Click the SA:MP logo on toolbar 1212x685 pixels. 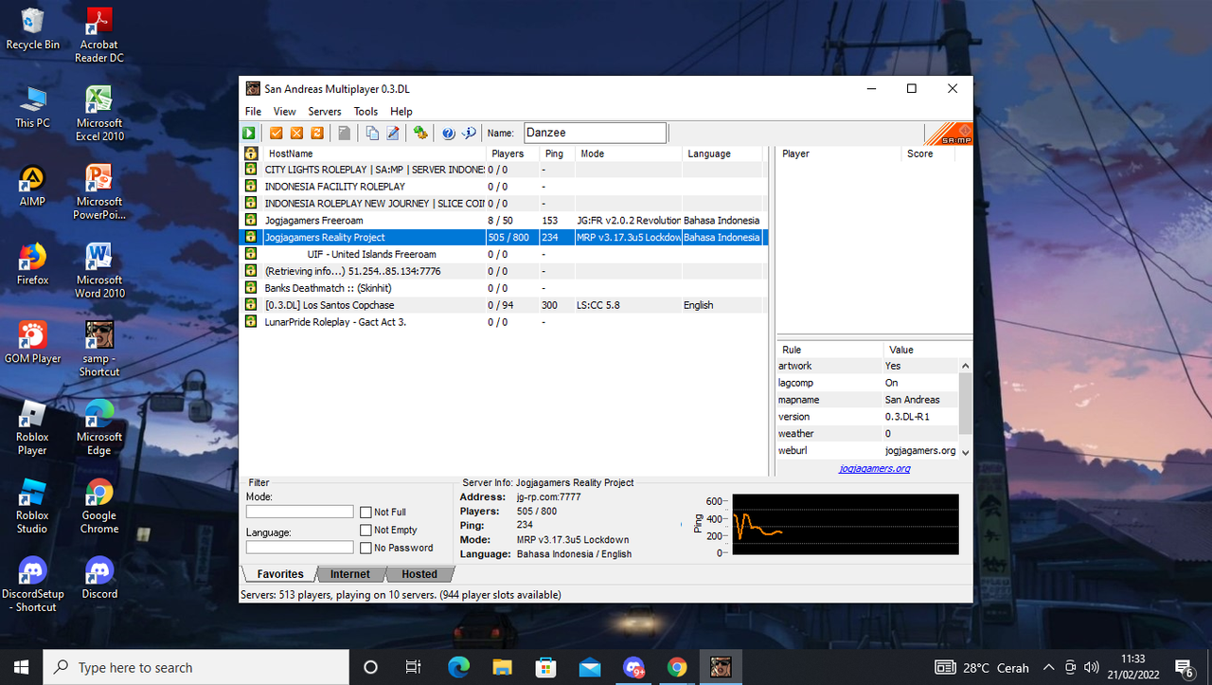(948, 134)
